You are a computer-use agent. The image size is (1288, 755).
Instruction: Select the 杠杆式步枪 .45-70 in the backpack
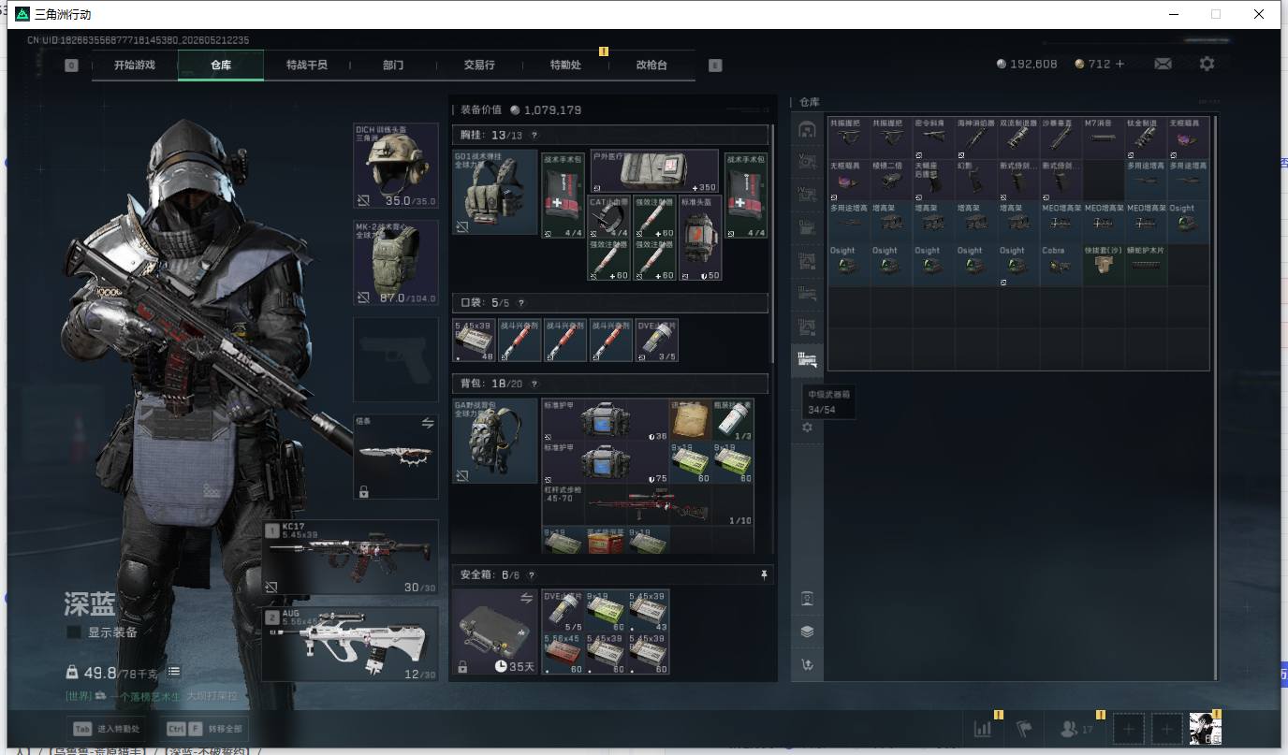pos(648,505)
